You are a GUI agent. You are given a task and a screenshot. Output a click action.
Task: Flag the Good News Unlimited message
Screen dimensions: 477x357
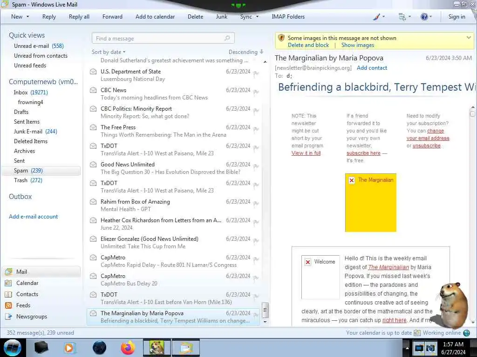pyautogui.click(x=256, y=167)
